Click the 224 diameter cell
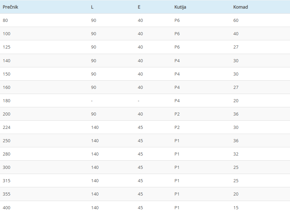Screen dimensions: 290x214 tap(6, 127)
